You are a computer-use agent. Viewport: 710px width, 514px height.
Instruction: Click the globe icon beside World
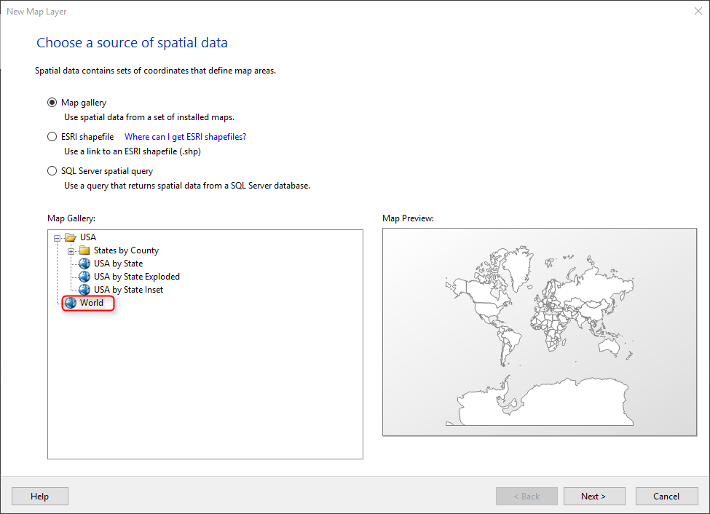point(70,303)
